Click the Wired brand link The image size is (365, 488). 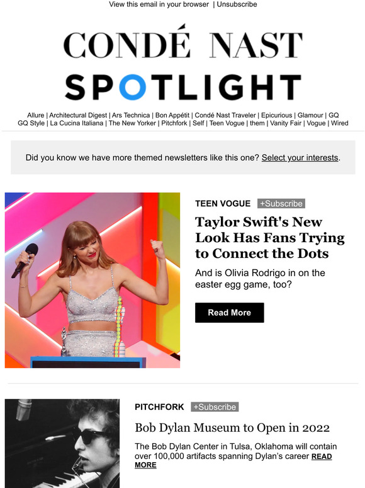pos(340,123)
